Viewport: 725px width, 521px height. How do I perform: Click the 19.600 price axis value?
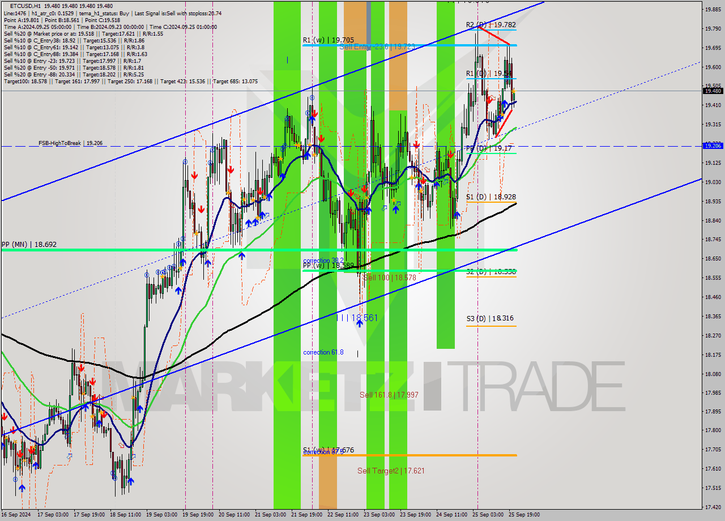pyautogui.click(x=713, y=67)
